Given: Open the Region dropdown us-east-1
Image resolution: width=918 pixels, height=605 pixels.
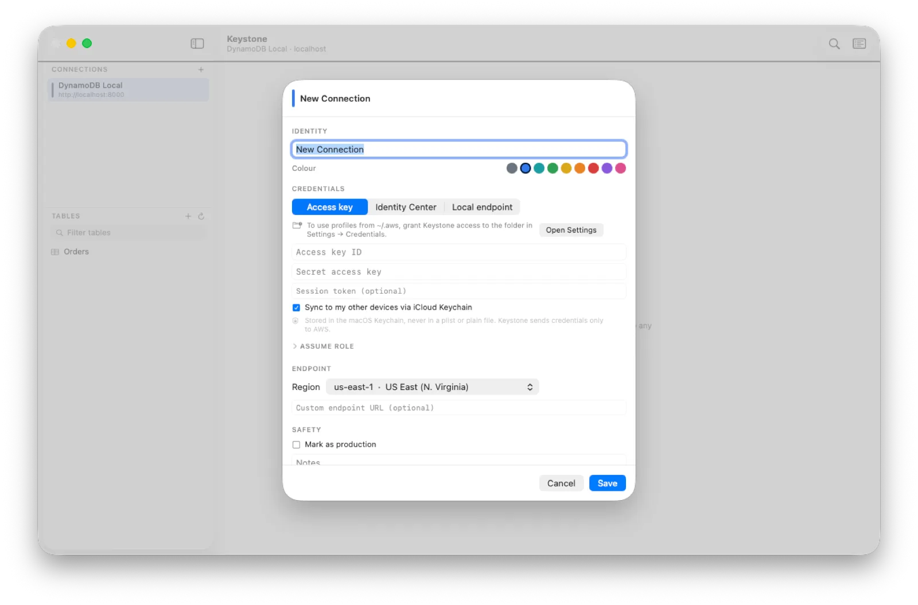Looking at the screenshot, I should 433,387.
